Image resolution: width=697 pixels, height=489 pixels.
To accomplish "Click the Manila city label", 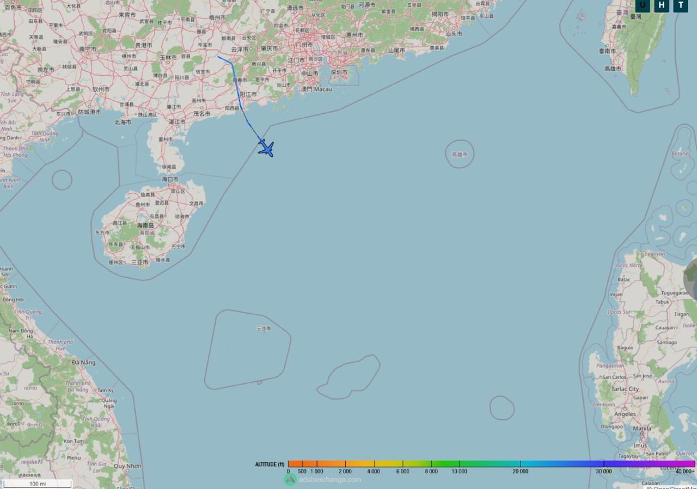I will tap(642, 429).
